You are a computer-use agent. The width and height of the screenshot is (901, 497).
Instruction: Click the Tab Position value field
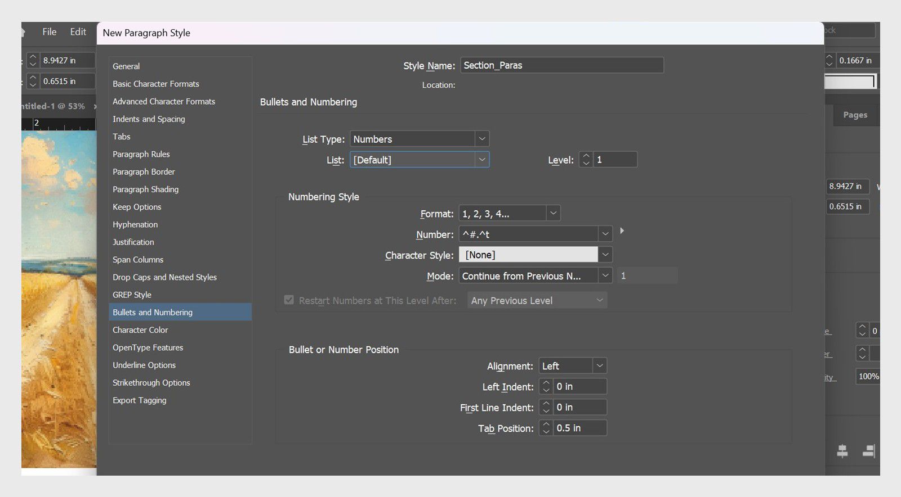(x=580, y=428)
